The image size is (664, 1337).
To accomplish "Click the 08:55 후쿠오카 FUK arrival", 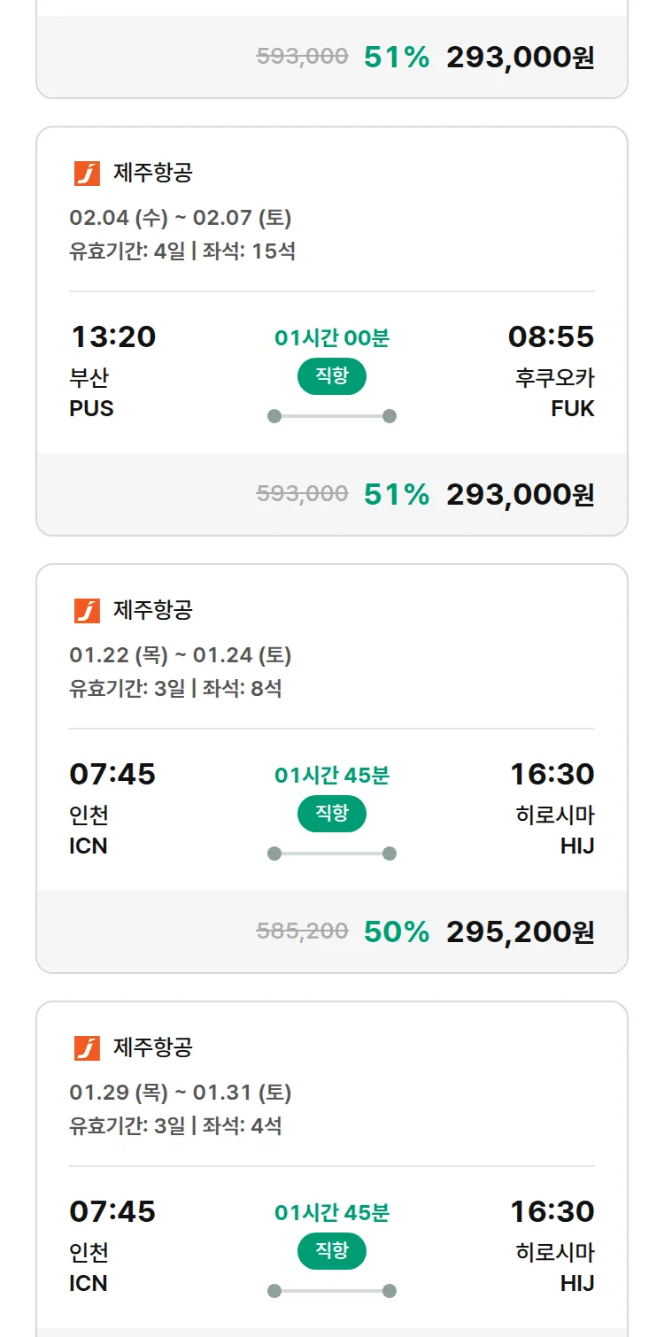I will click(551, 370).
